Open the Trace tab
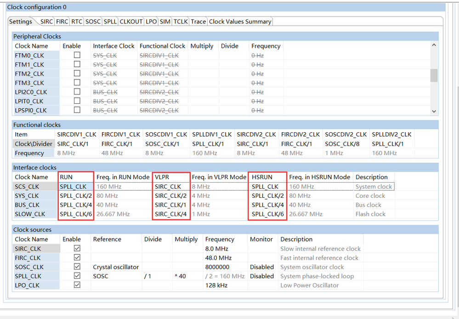The image size is (459, 319). tap(198, 22)
